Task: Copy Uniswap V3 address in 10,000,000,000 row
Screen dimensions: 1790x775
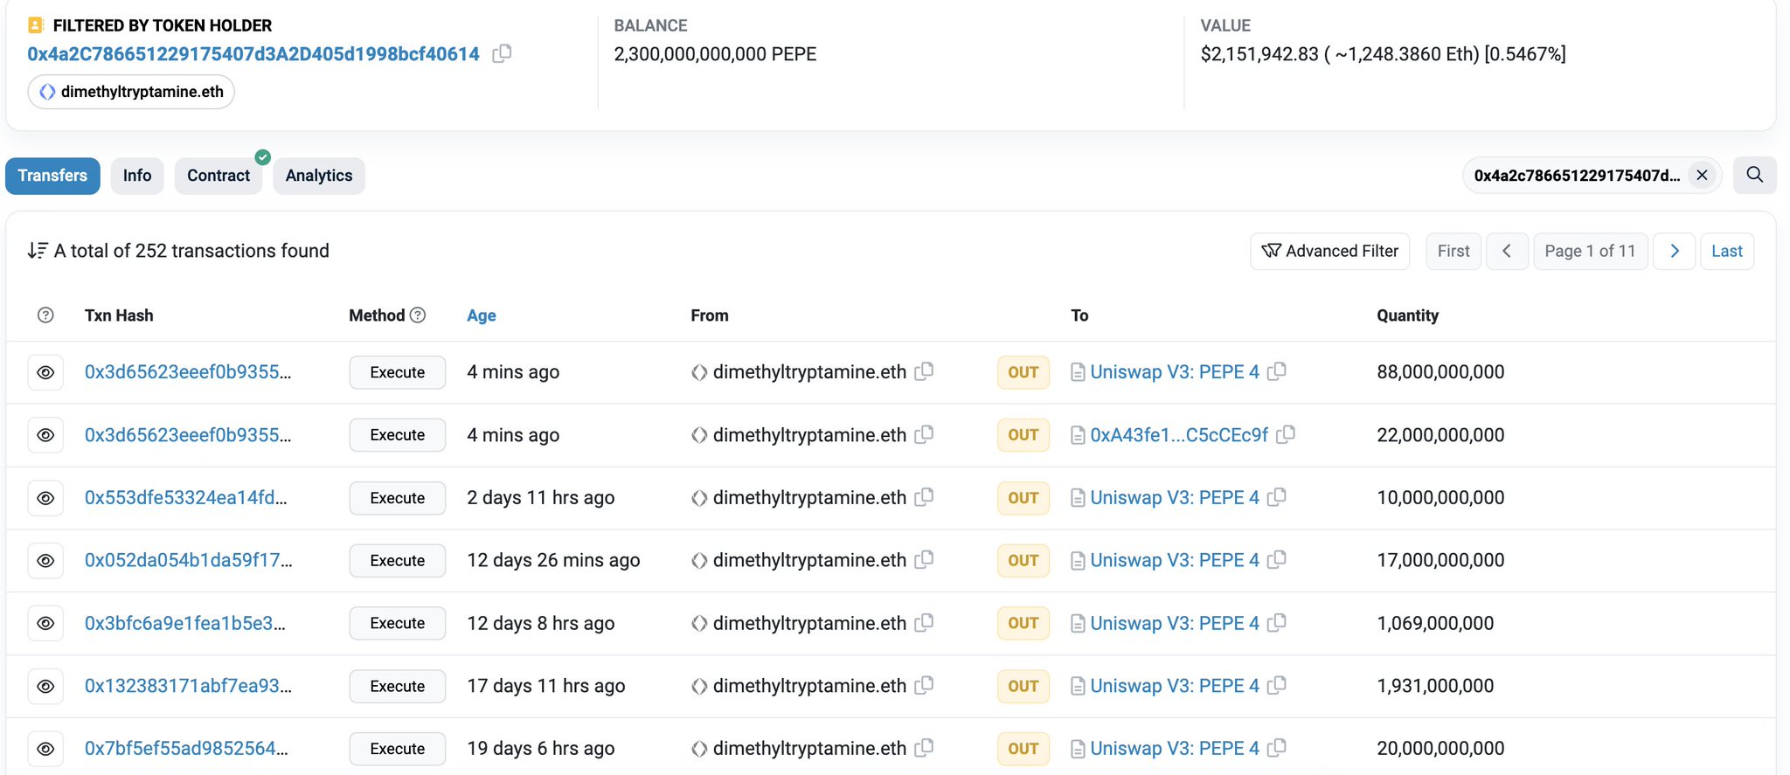Action: click(1277, 497)
